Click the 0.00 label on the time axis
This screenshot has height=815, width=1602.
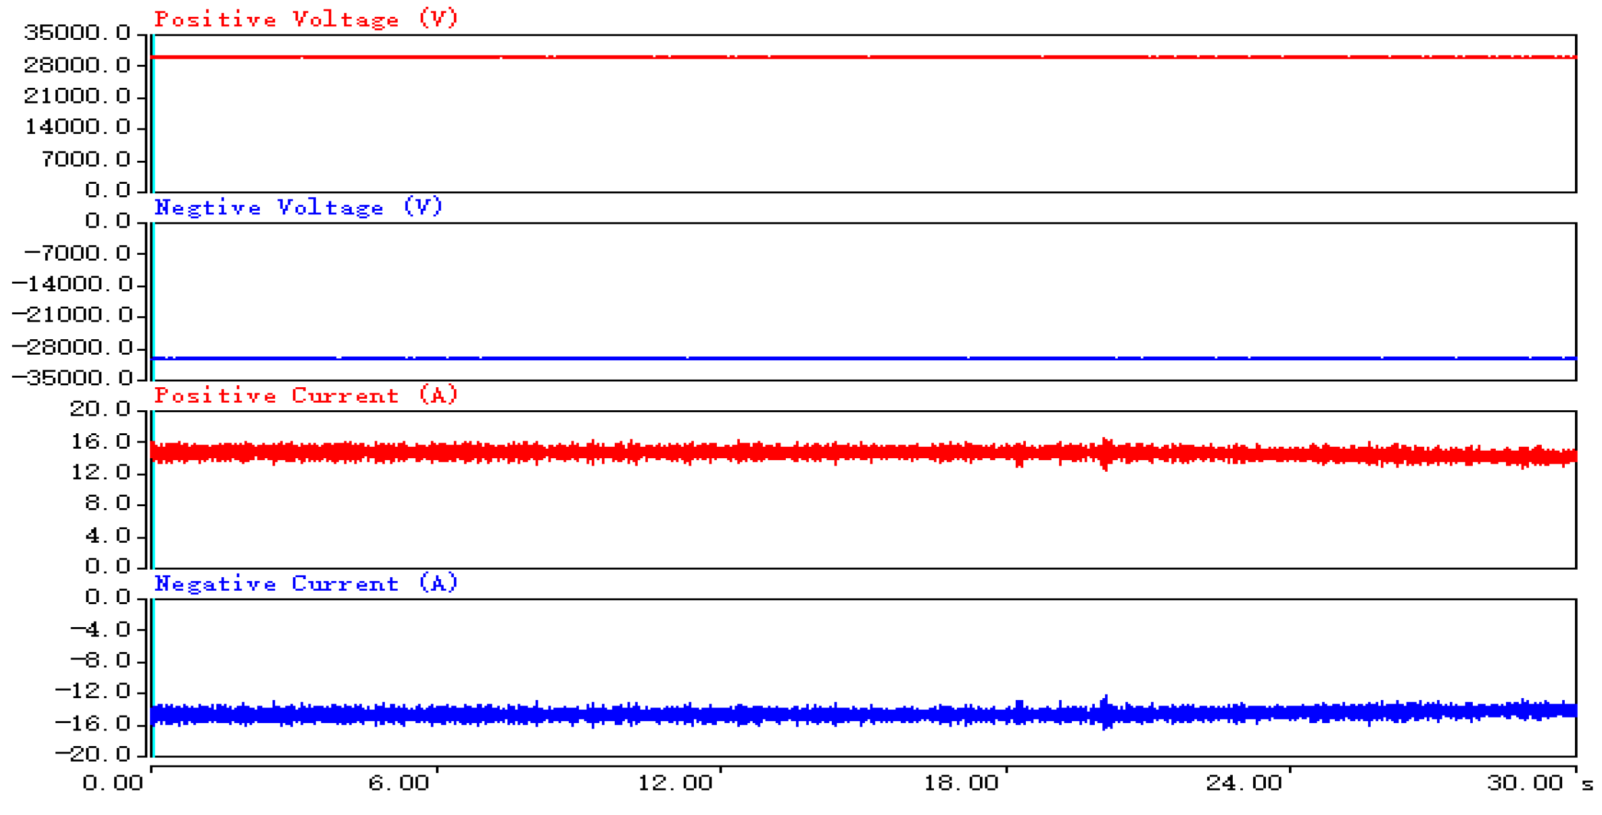(113, 783)
